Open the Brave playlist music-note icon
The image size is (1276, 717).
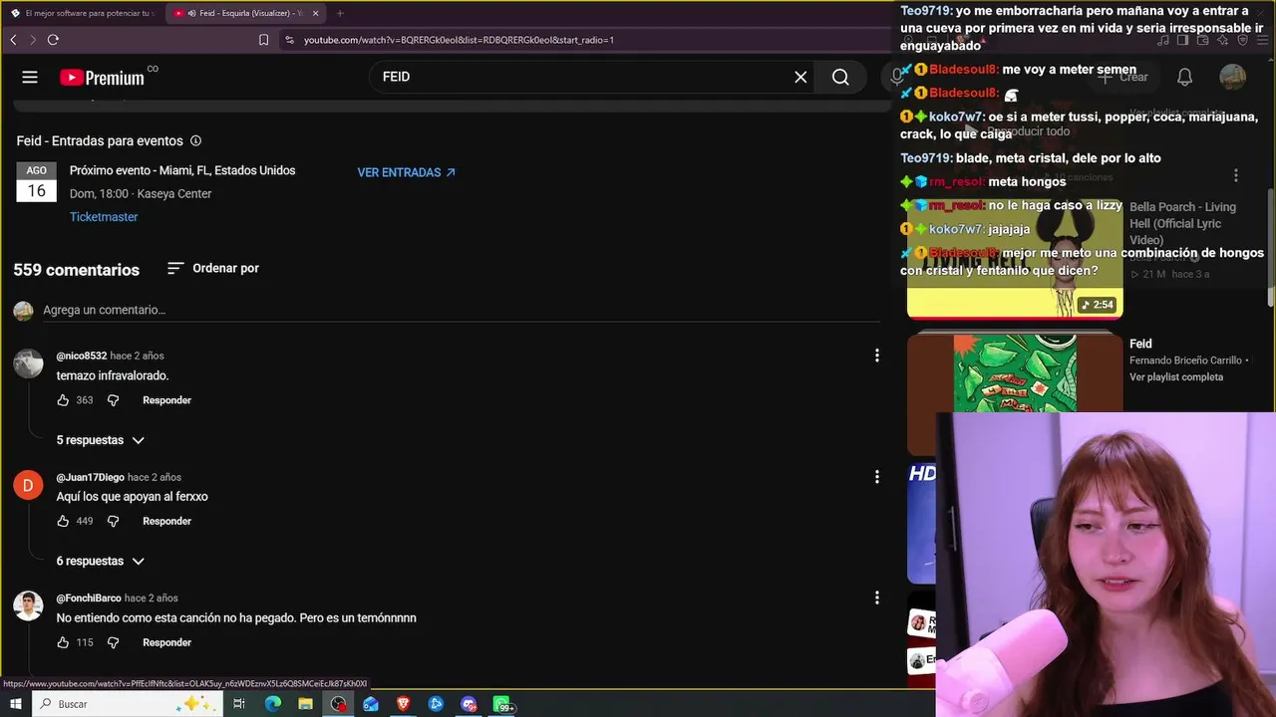tap(1163, 40)
